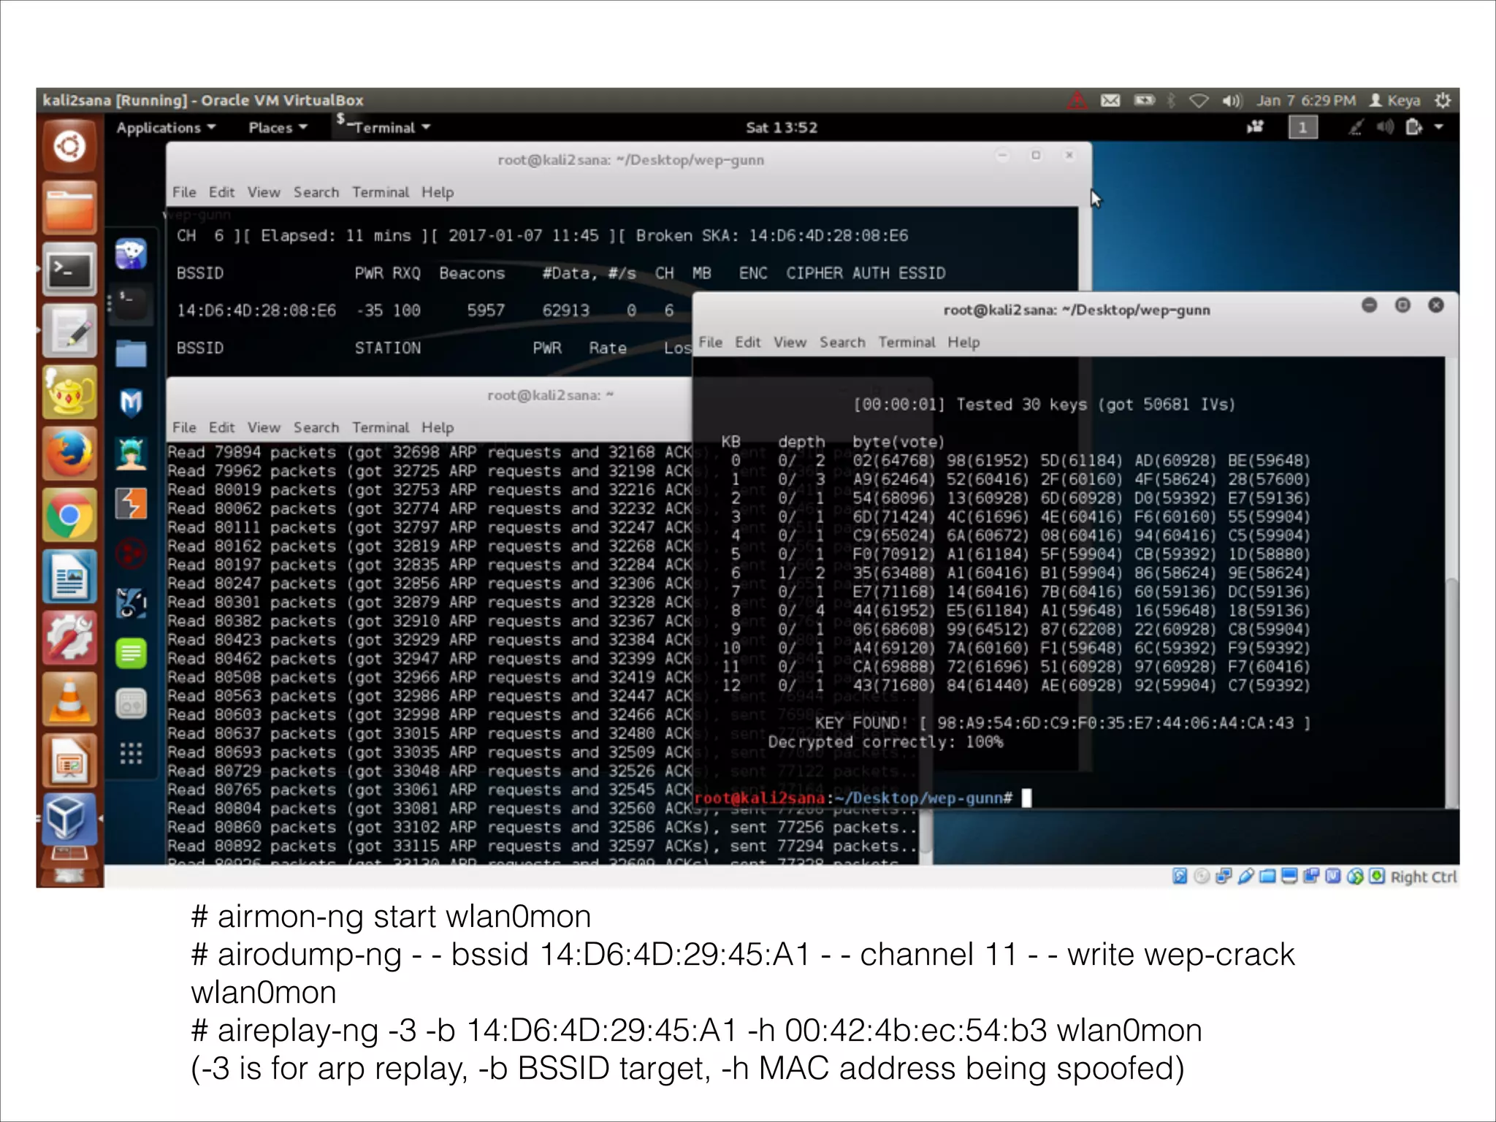Open View menu in aircrack terminal window
1496x1122 pixels.
coord(790,342)
